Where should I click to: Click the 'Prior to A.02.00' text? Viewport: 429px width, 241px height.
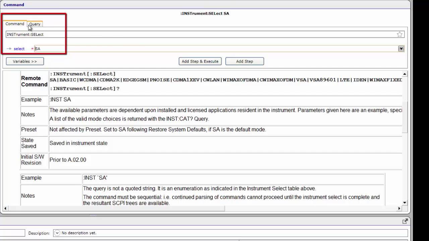tap(68, 160)
